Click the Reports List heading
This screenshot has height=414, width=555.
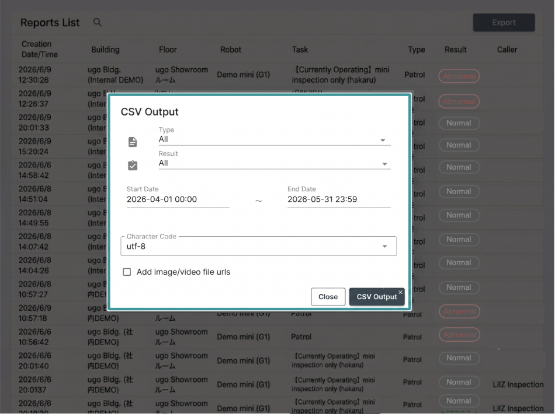click(50, 23)
